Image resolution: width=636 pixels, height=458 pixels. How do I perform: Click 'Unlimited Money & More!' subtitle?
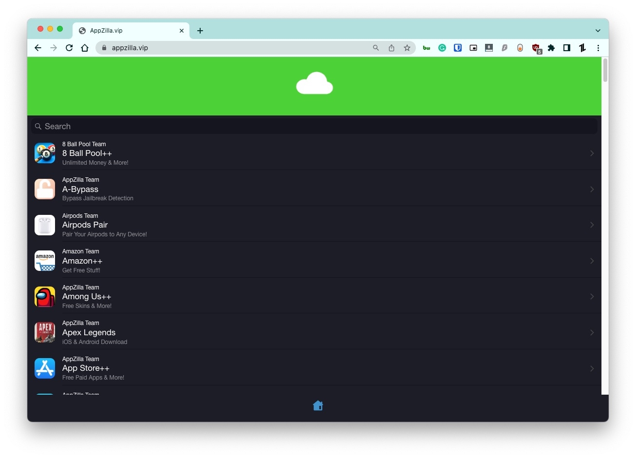pyautogui.click(x=95, y=163)
